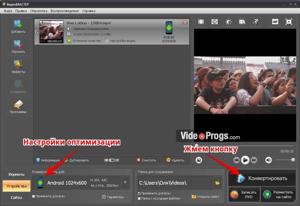Click Удалить to delete the file
Image resolution: width=300 pixels, height=206 pixels.
point(175,160)
